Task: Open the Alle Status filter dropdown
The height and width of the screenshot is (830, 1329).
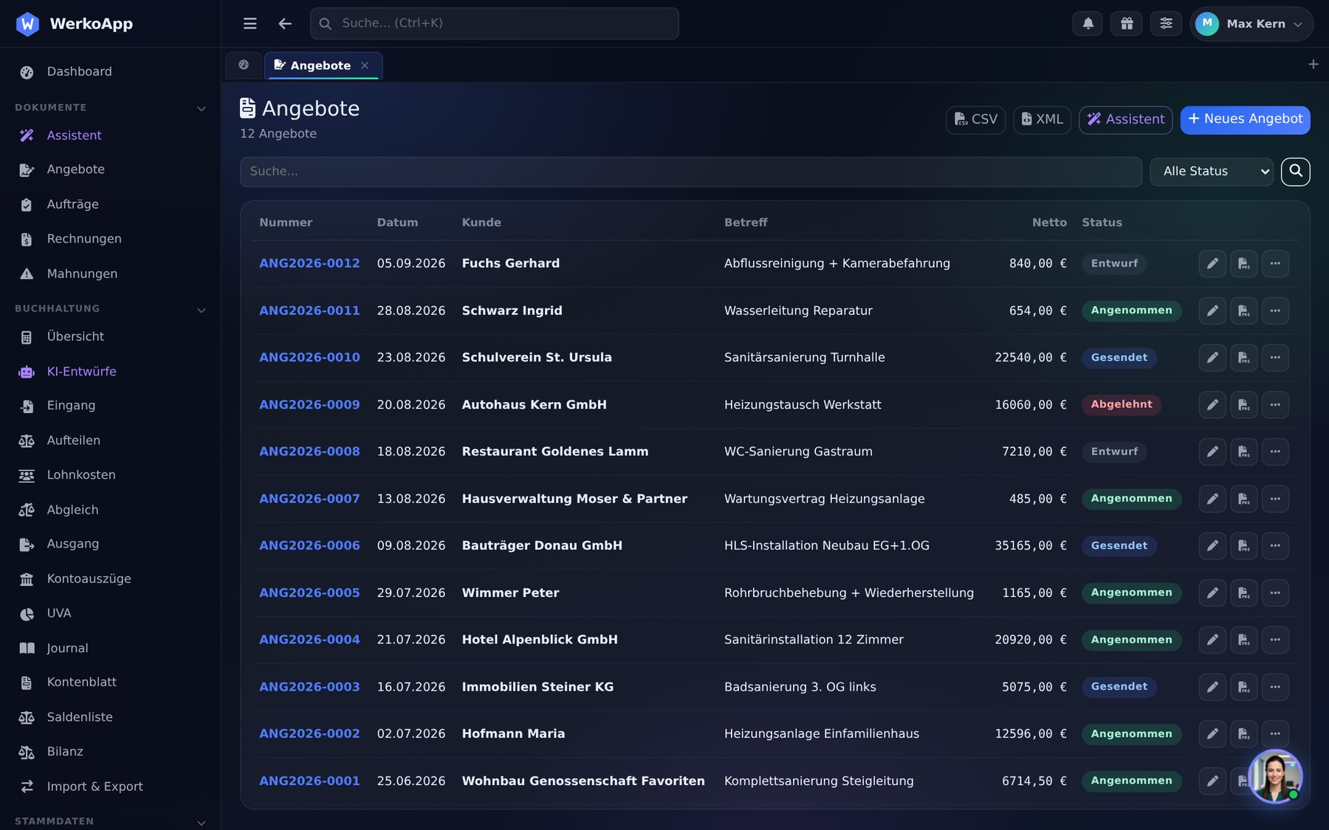Action: point(1212,171)
